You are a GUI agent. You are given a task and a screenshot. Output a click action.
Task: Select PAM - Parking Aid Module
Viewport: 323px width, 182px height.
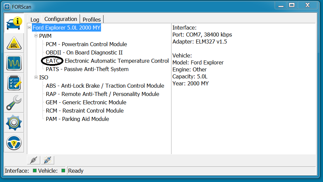[x=77, y=119]
